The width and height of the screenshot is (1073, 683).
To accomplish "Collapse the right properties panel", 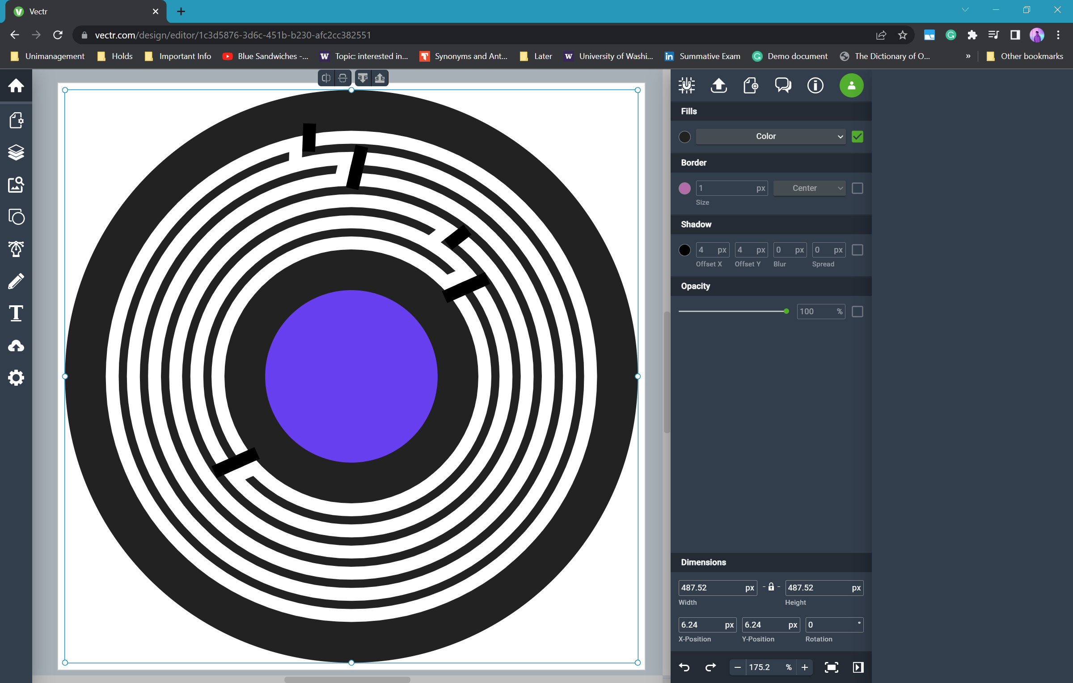I will pos(858,667).
